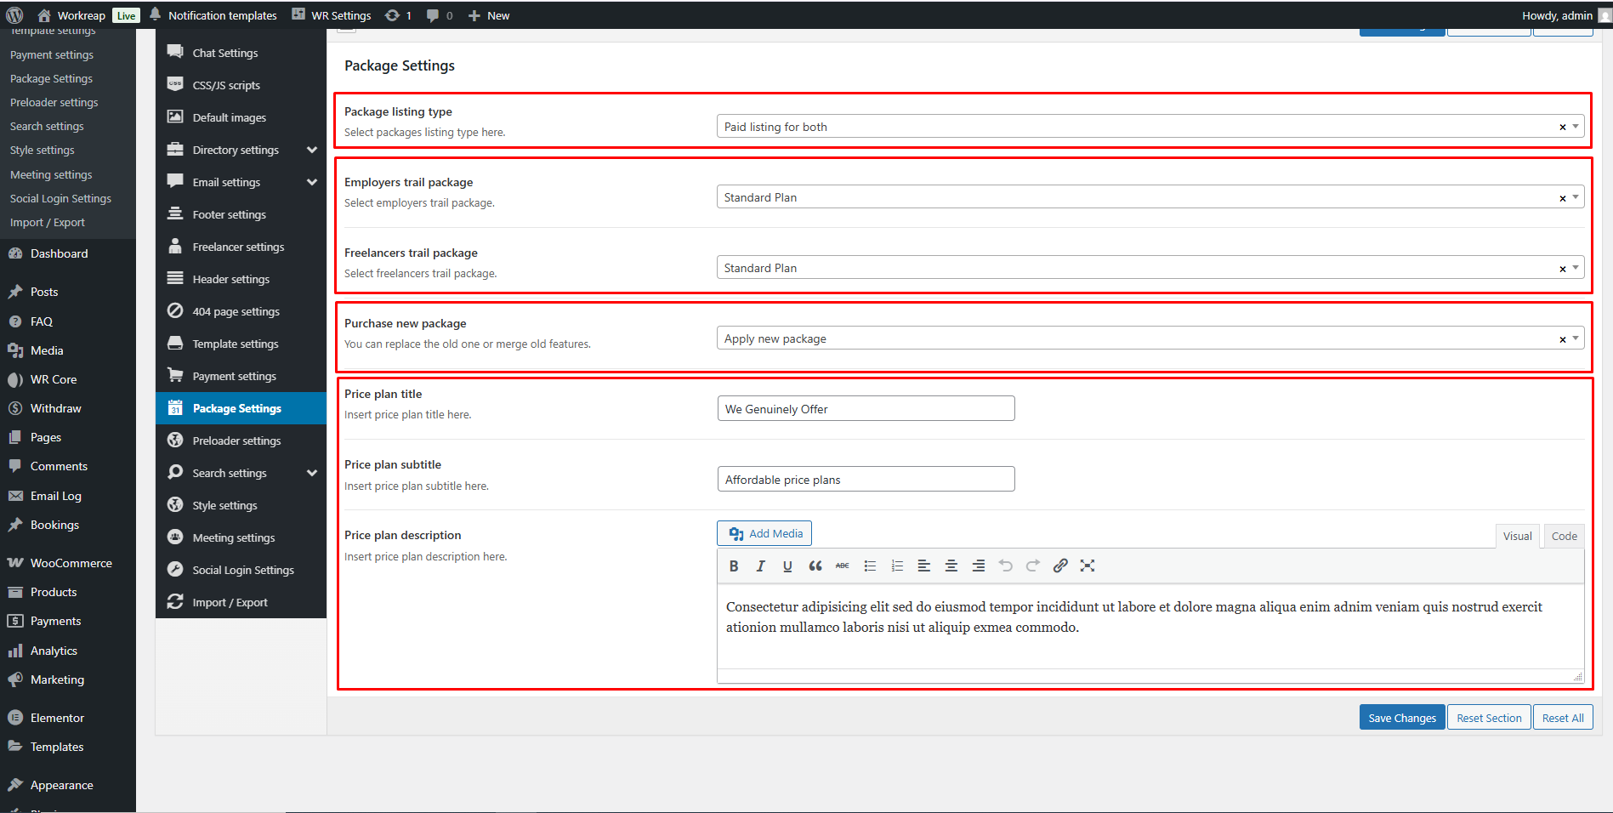Open Employers trail package dropdown
Screen dimensions: 1613x813
pos(1575,197)
